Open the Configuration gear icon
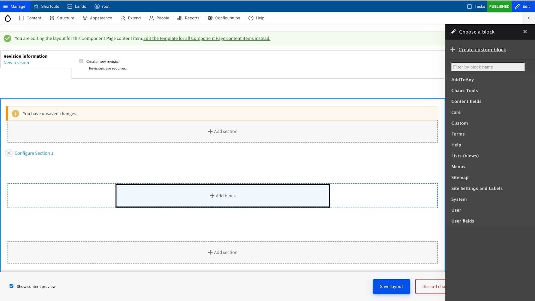Image resolution: width=535 pixels, height=301 pixels. point(210,18)
